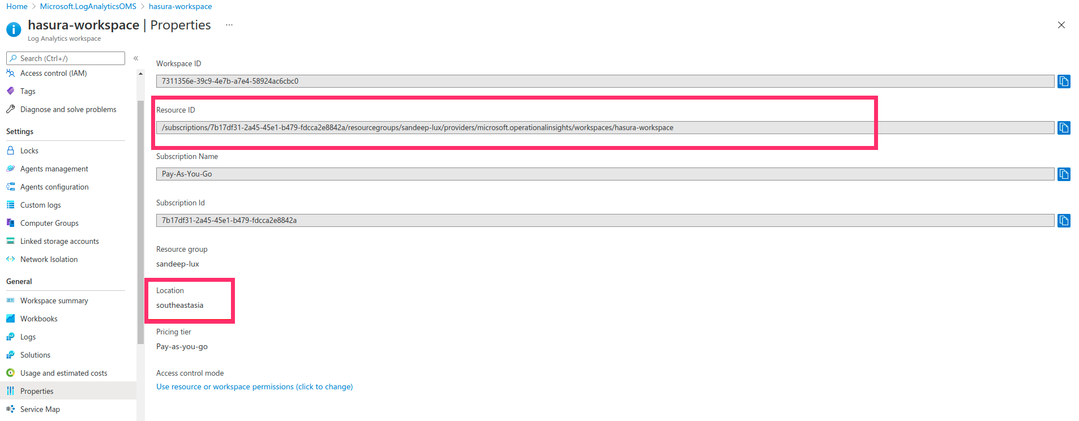Click the sidebar vertical scrollbar thumb

click(x=140, y=222)
